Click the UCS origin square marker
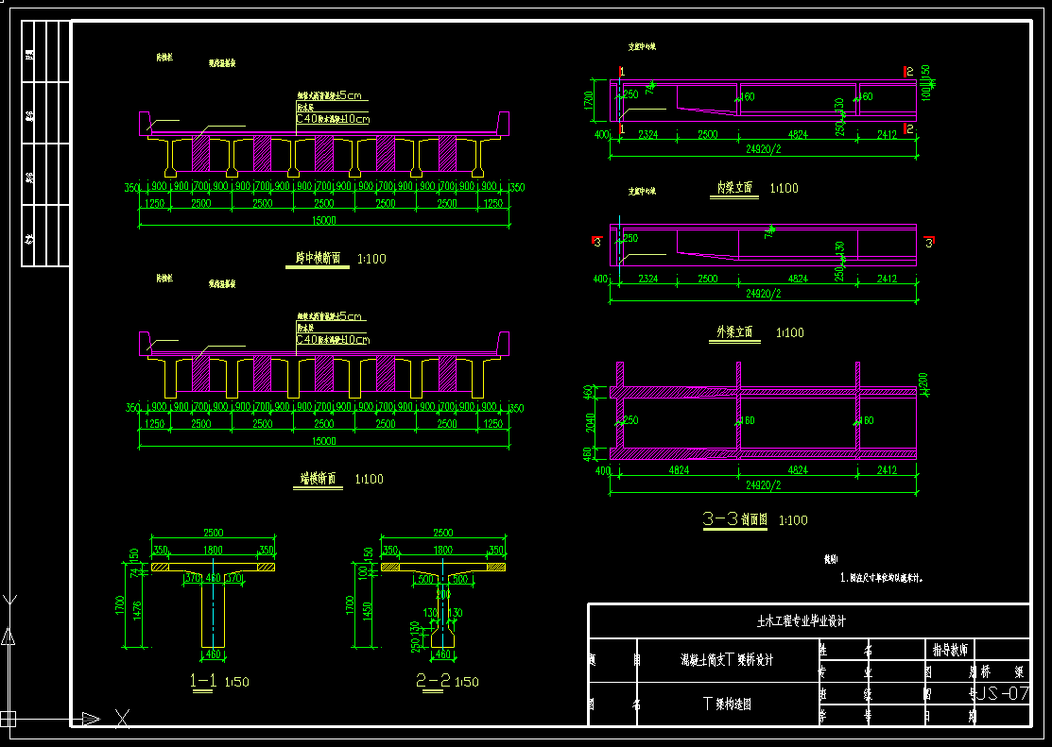Viewport: 1052px width, 747px height. pos(9,719)
